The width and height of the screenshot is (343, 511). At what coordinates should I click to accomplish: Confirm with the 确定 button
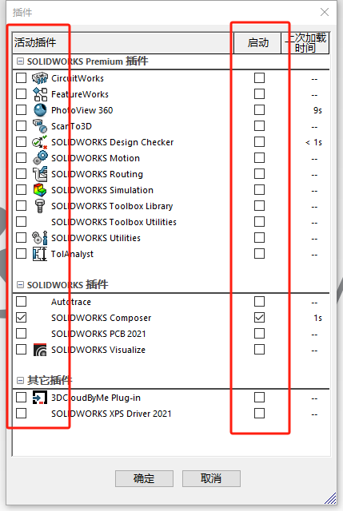tap(144, 478)
